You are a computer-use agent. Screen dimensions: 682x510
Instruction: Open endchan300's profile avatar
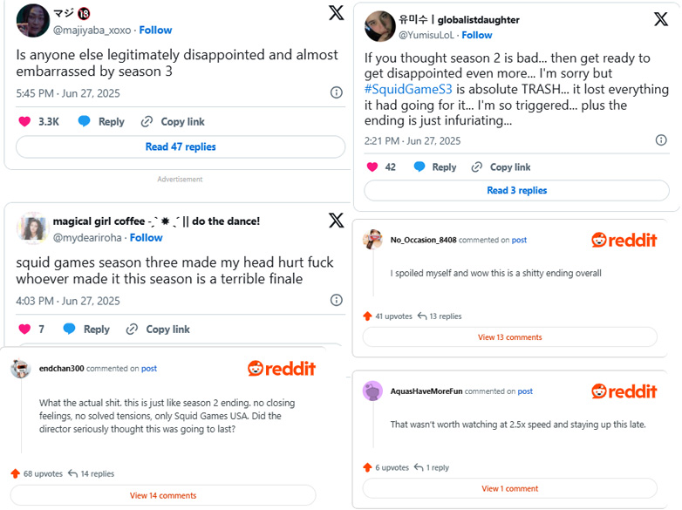[x=21, y=369]
